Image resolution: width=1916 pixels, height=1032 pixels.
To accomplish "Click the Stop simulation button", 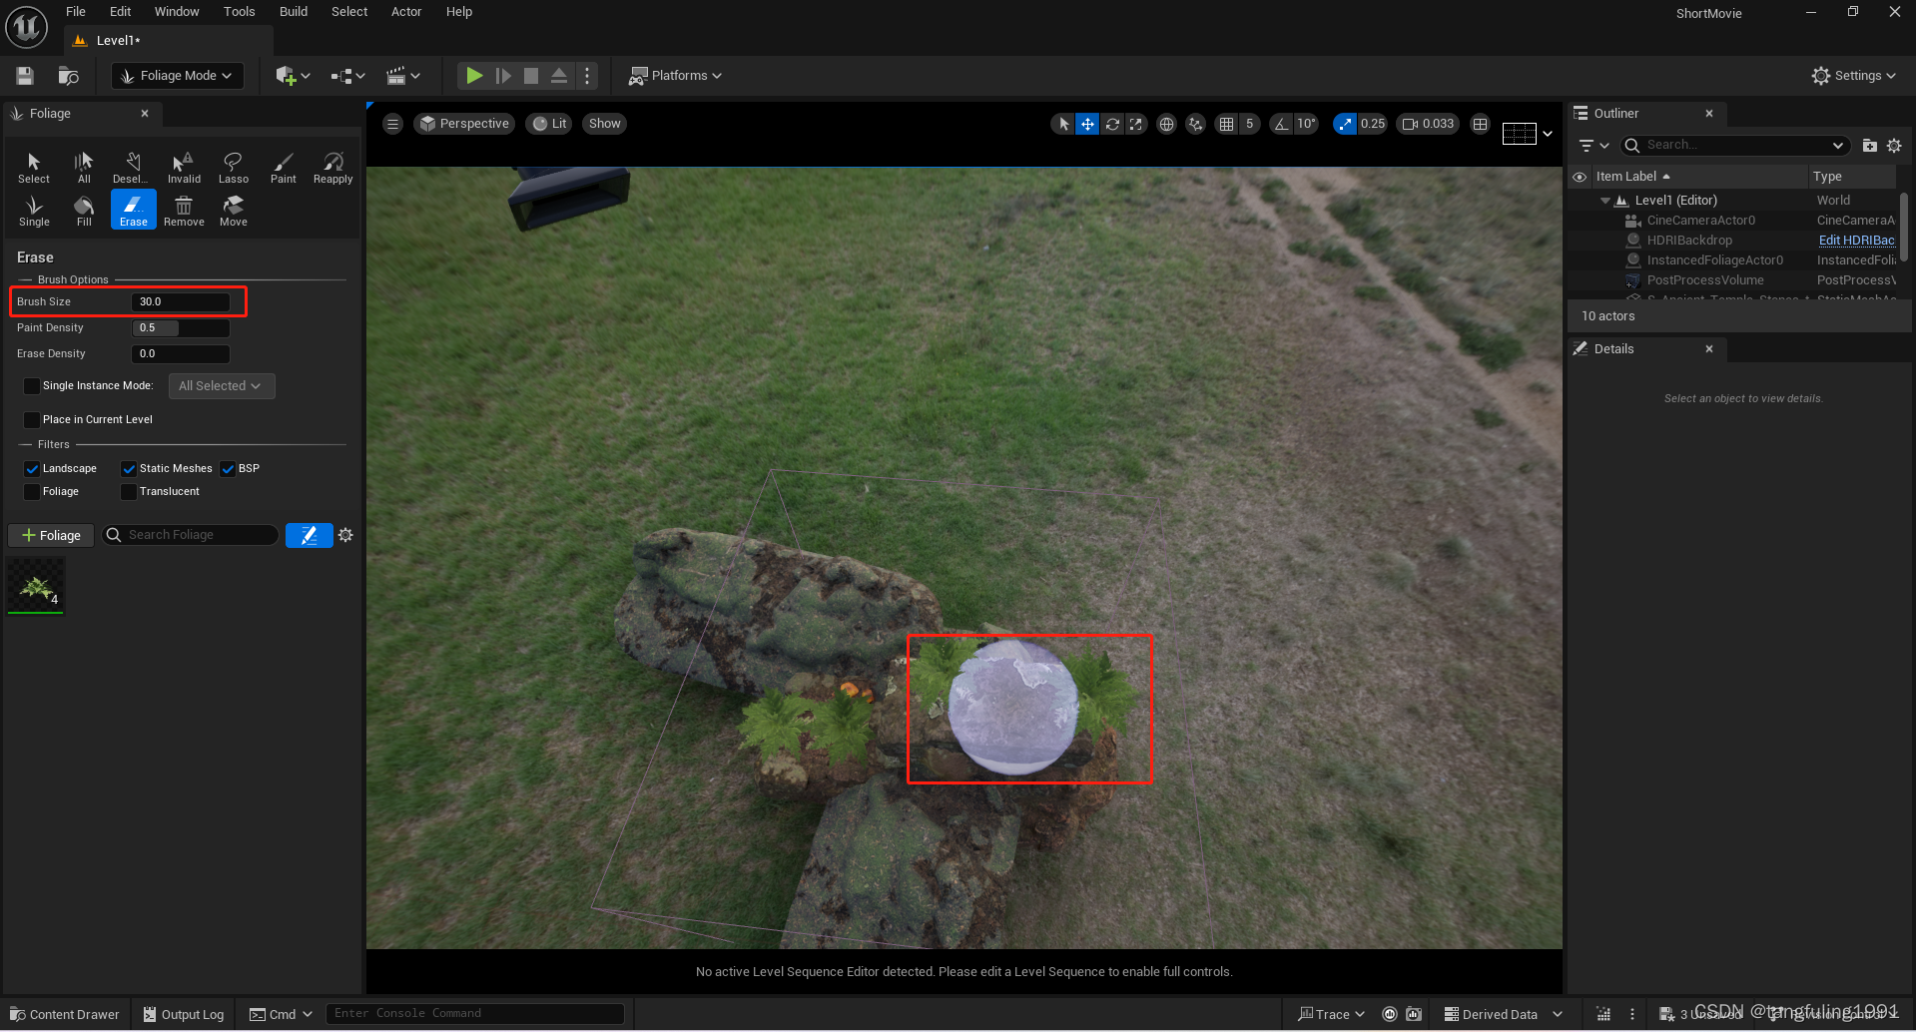I will (531, 76).
